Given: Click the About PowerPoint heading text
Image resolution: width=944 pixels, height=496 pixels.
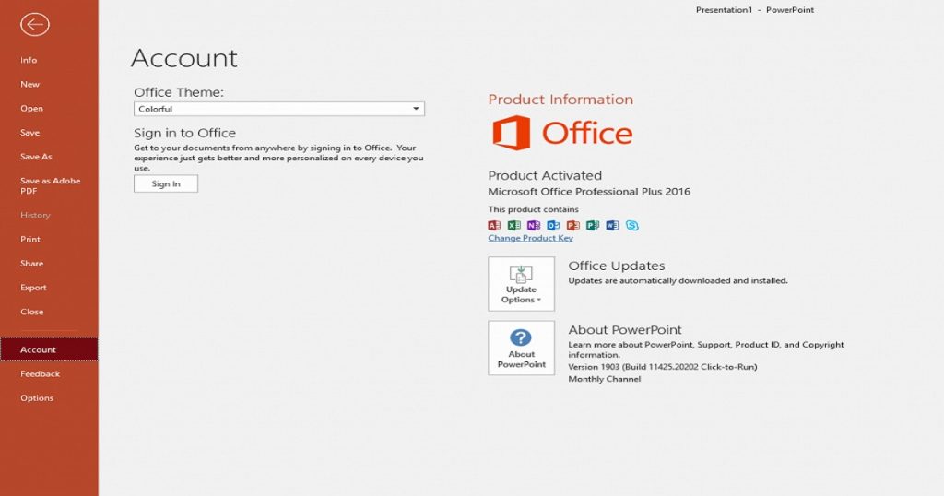Looking at the screenshot, I should [625, 330].
